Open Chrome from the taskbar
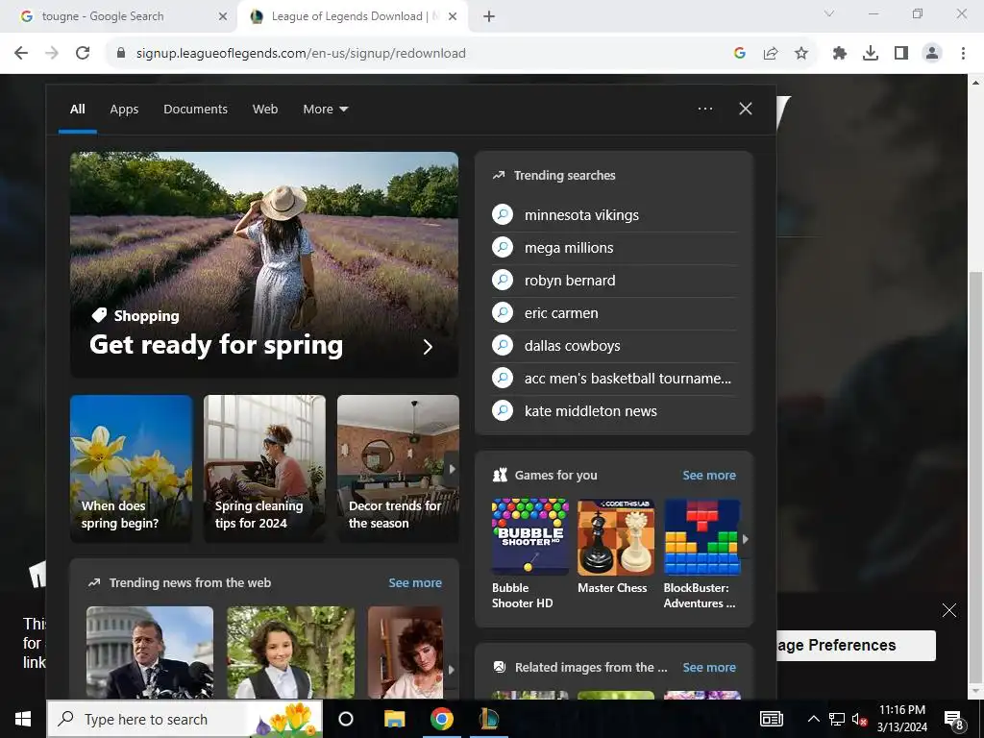The width and height of the screenshot is (984, 738). coord(442,719)
